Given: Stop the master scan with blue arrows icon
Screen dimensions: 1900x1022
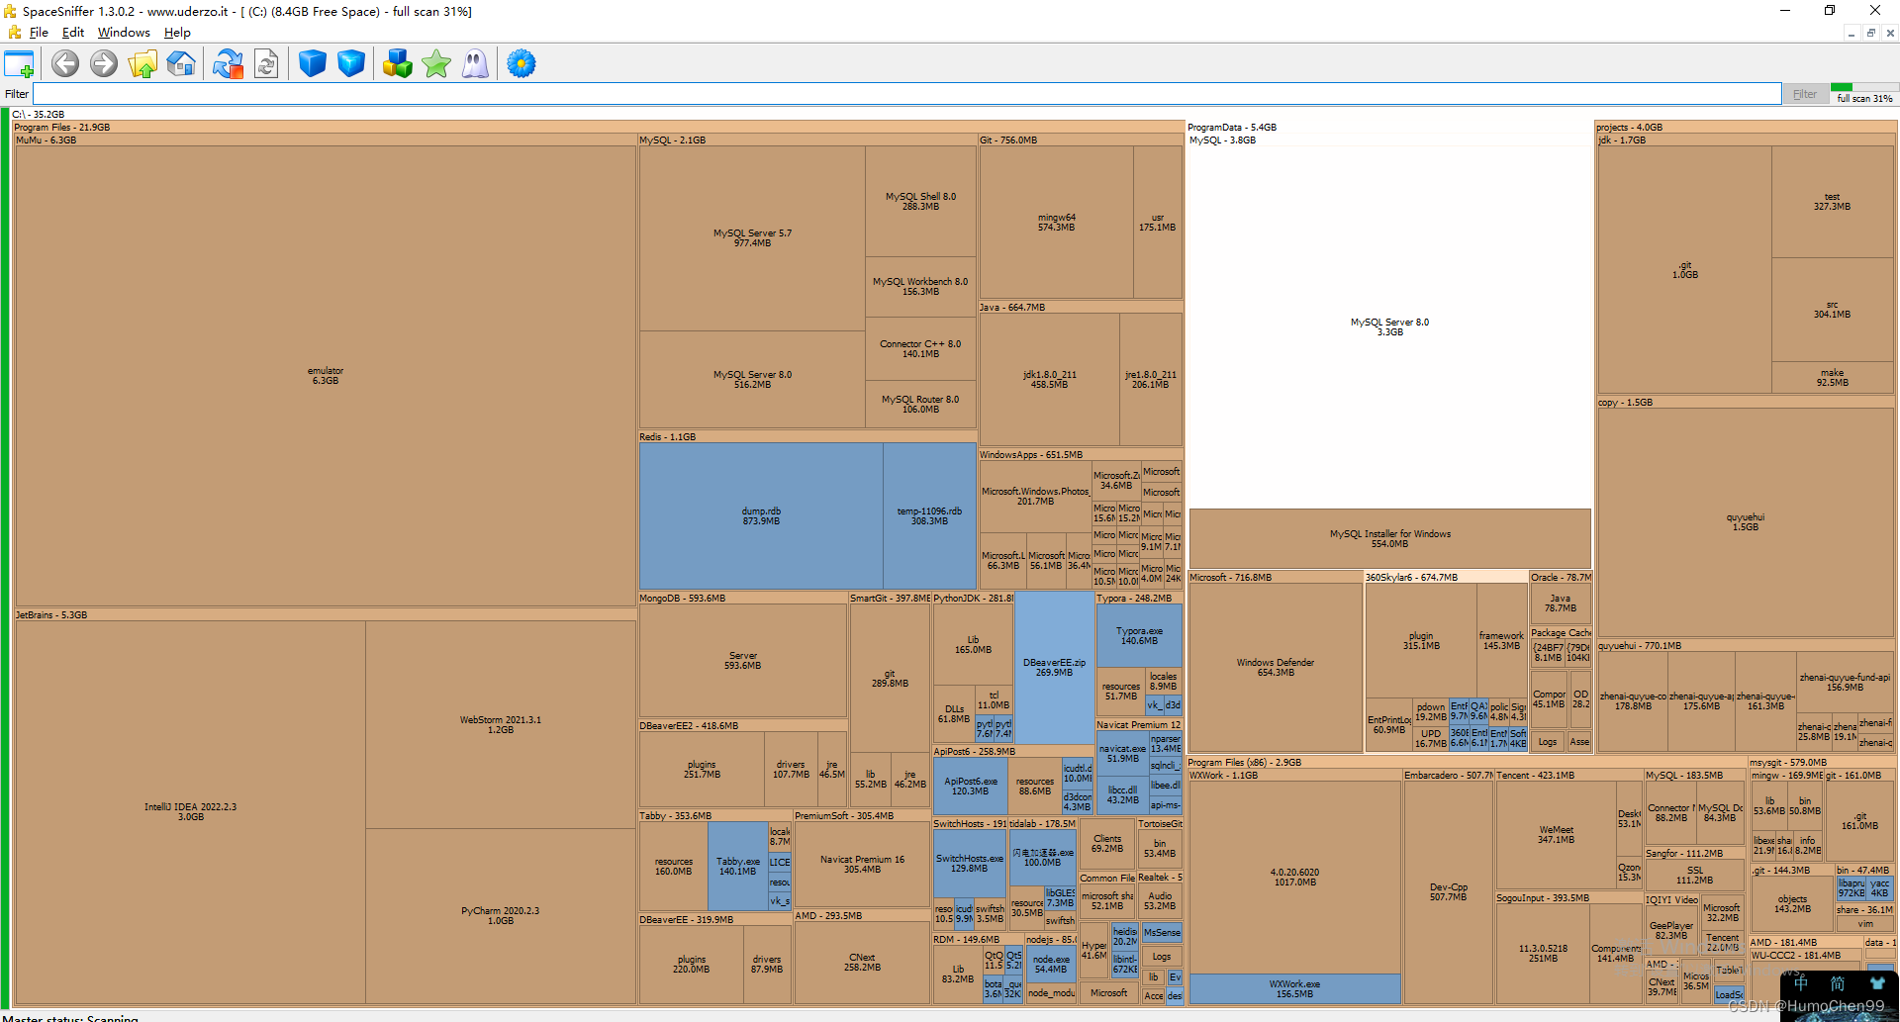Looking at the screenshot, I should click(x=229, y=64).
